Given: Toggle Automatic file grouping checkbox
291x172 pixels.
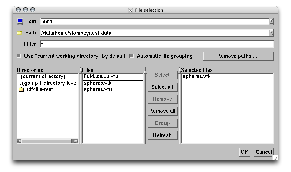Looking at the screenshot, I should tap(131, 56).
